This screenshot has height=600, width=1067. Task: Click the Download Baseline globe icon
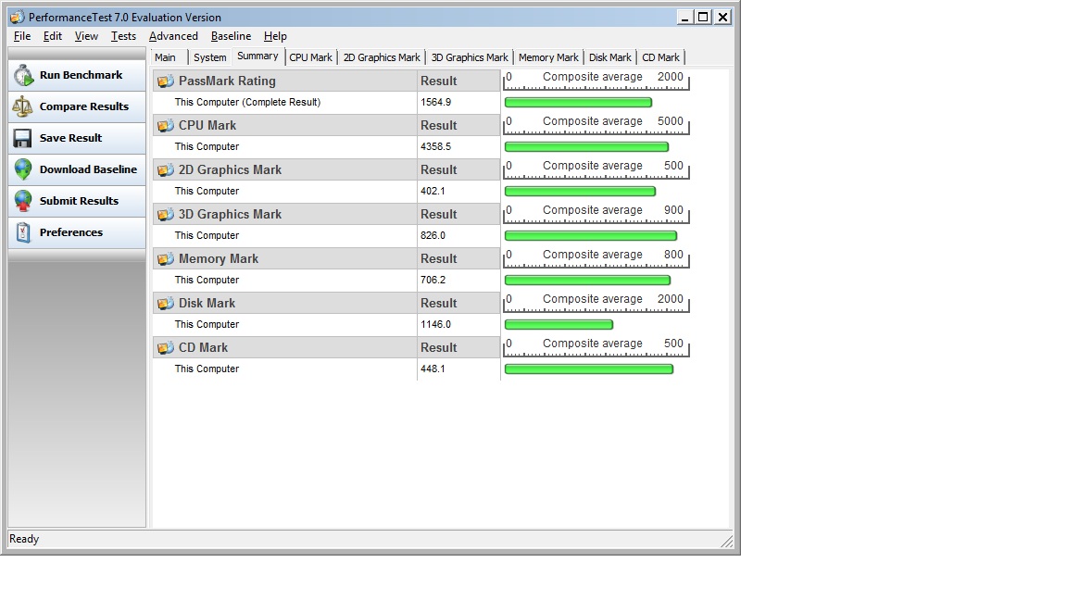click(23, 169)
